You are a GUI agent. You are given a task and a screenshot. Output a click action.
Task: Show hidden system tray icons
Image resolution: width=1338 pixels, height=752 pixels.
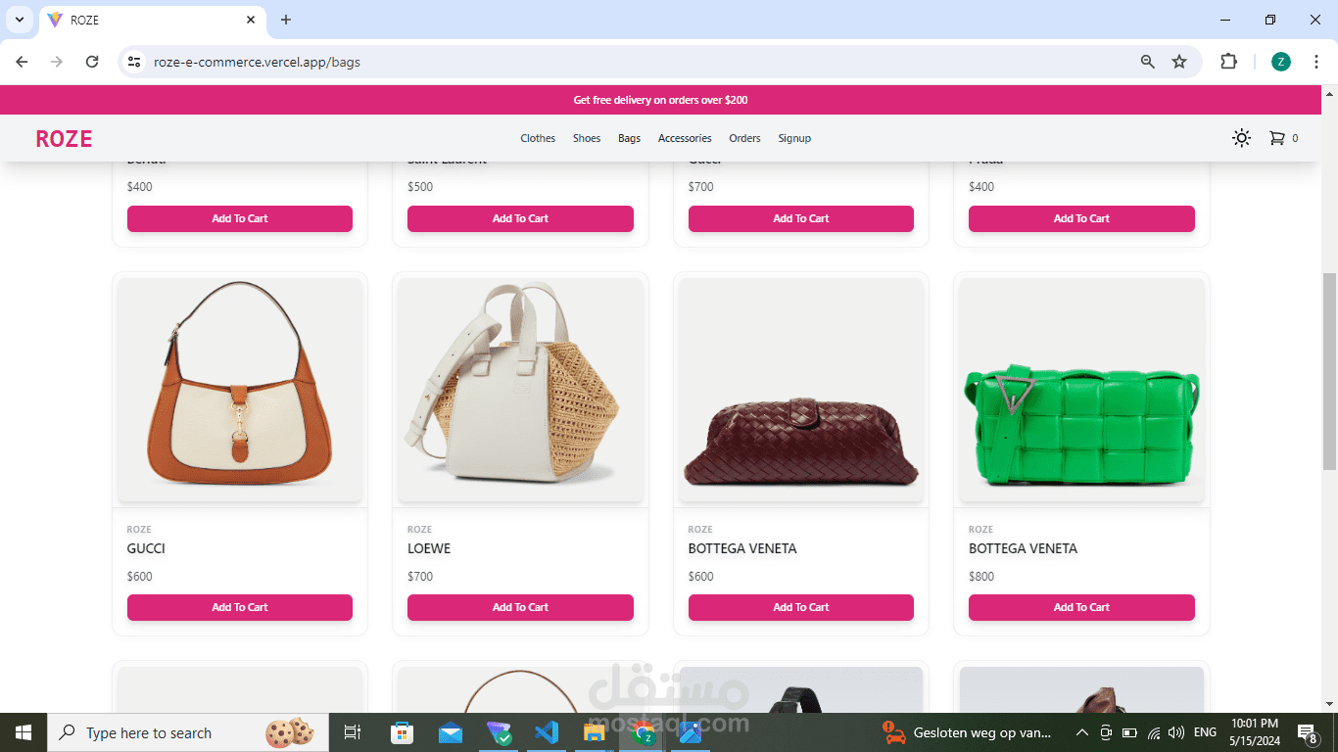pyautogui.click(x=1082, y=732)
